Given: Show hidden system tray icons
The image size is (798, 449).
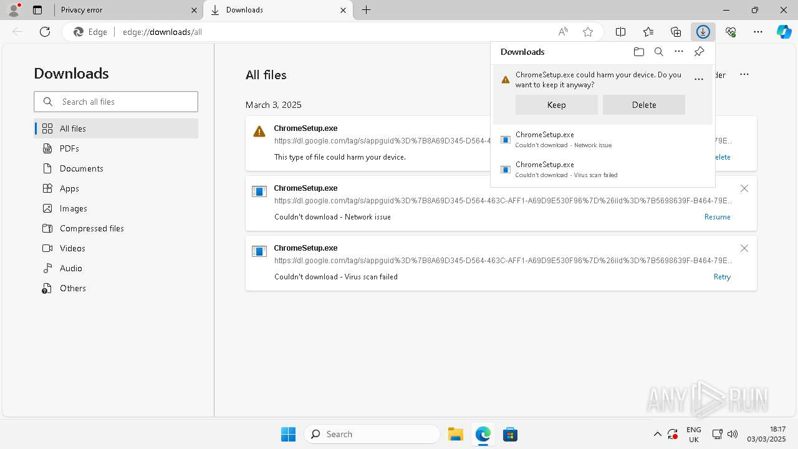Looking at the screenshot, I should 657,434.
